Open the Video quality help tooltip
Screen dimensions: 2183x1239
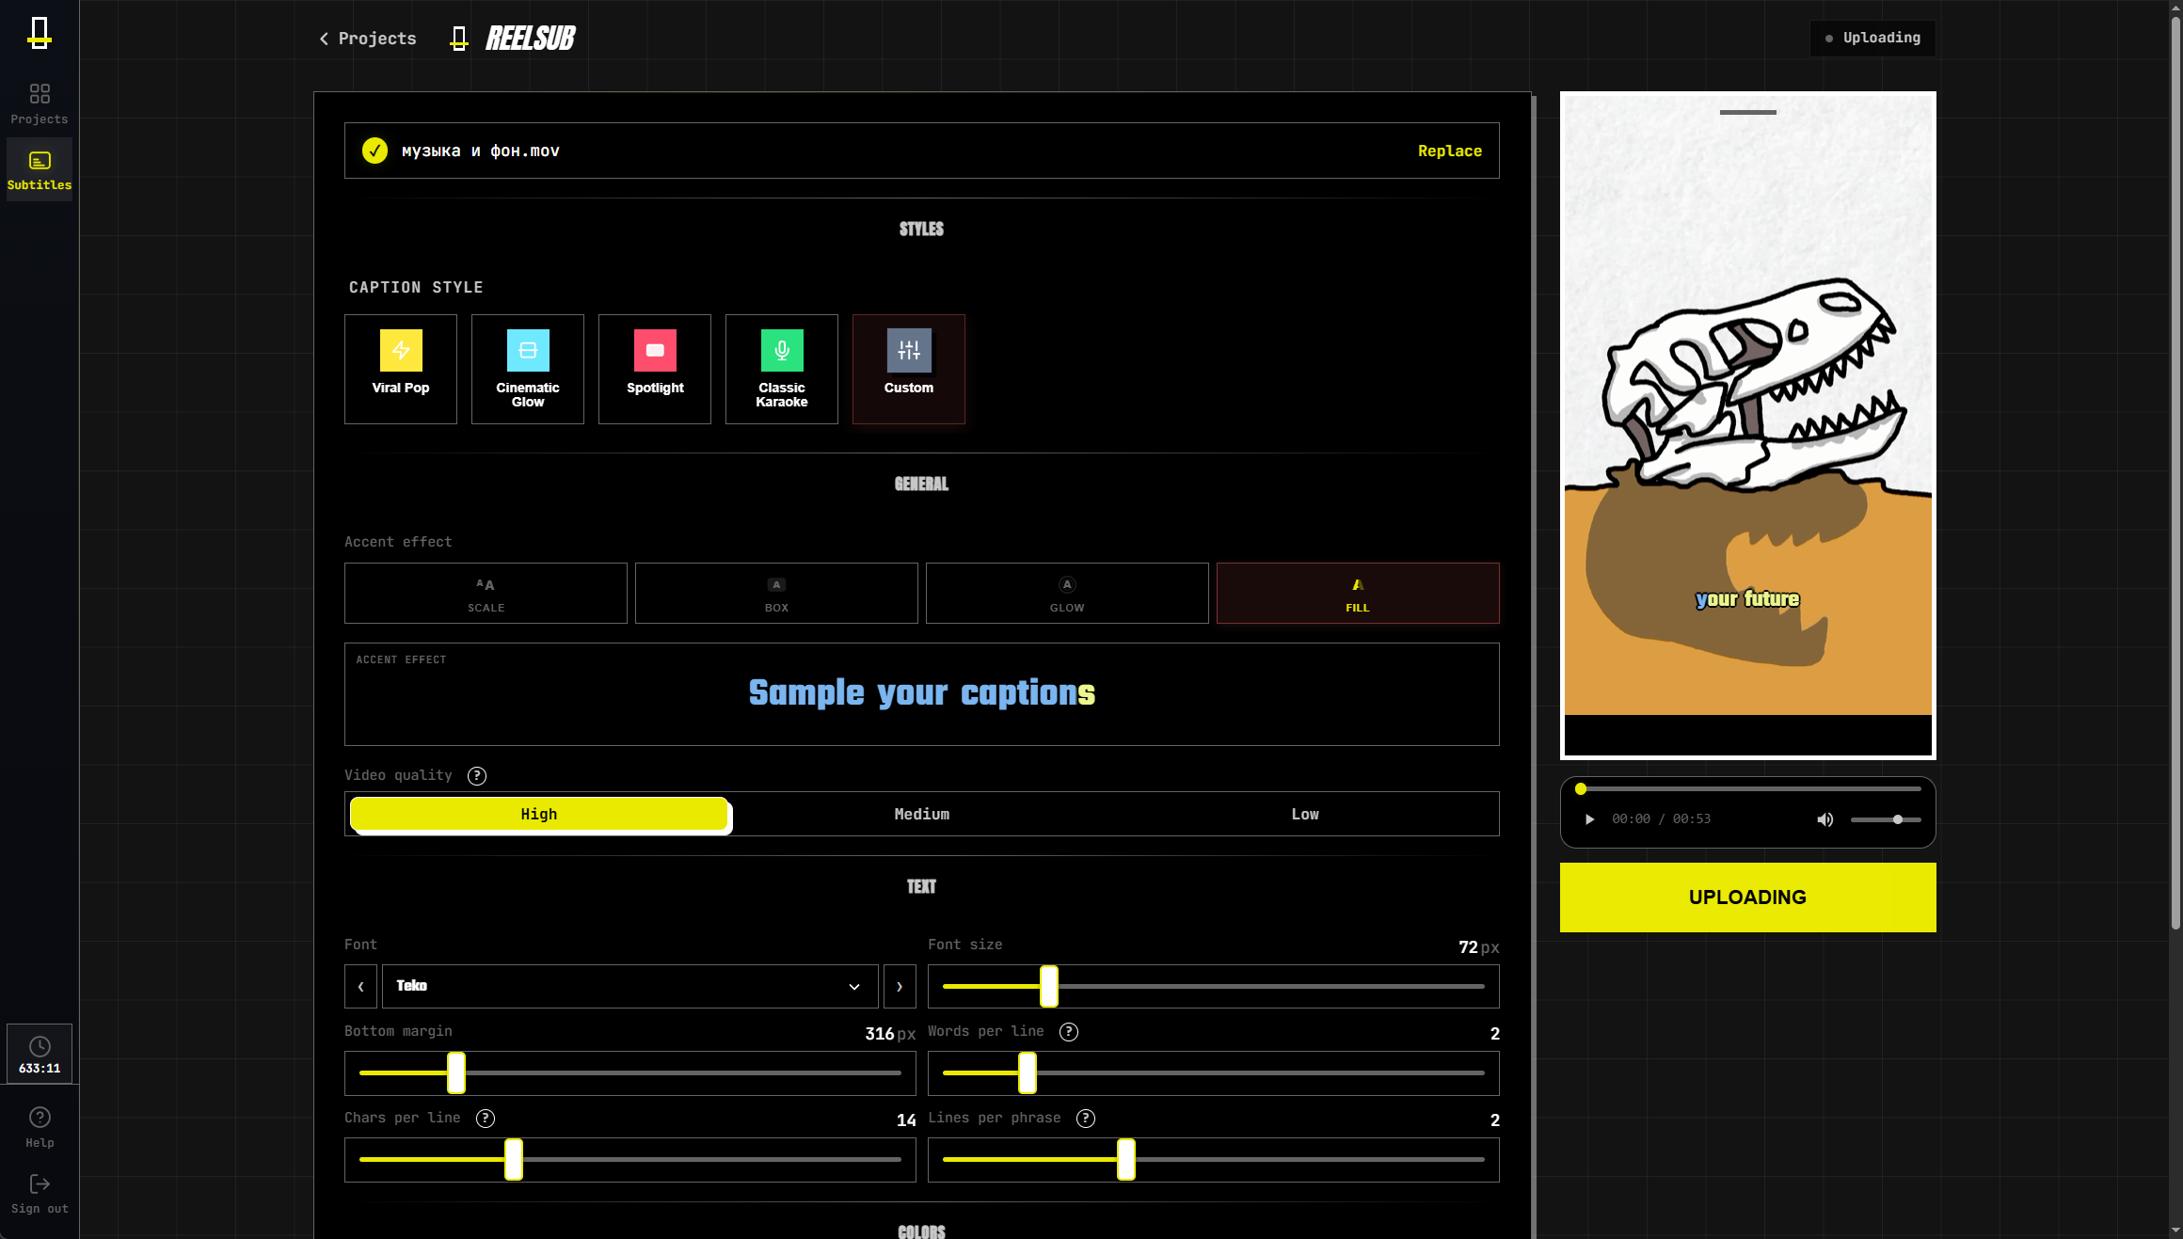(477, 776)
